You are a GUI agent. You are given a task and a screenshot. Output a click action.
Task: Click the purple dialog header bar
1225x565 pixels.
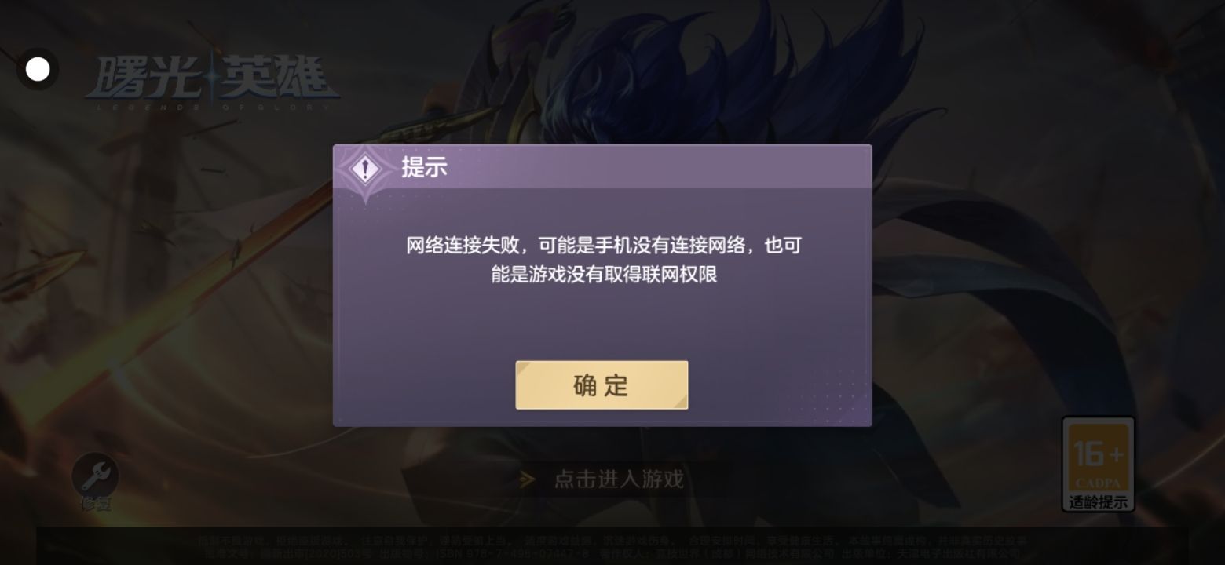click(x=602, y=167)
